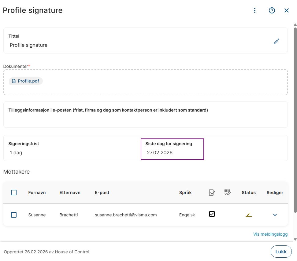Click the SMS column header icon
Screen dimensions: 297x261
227,193
